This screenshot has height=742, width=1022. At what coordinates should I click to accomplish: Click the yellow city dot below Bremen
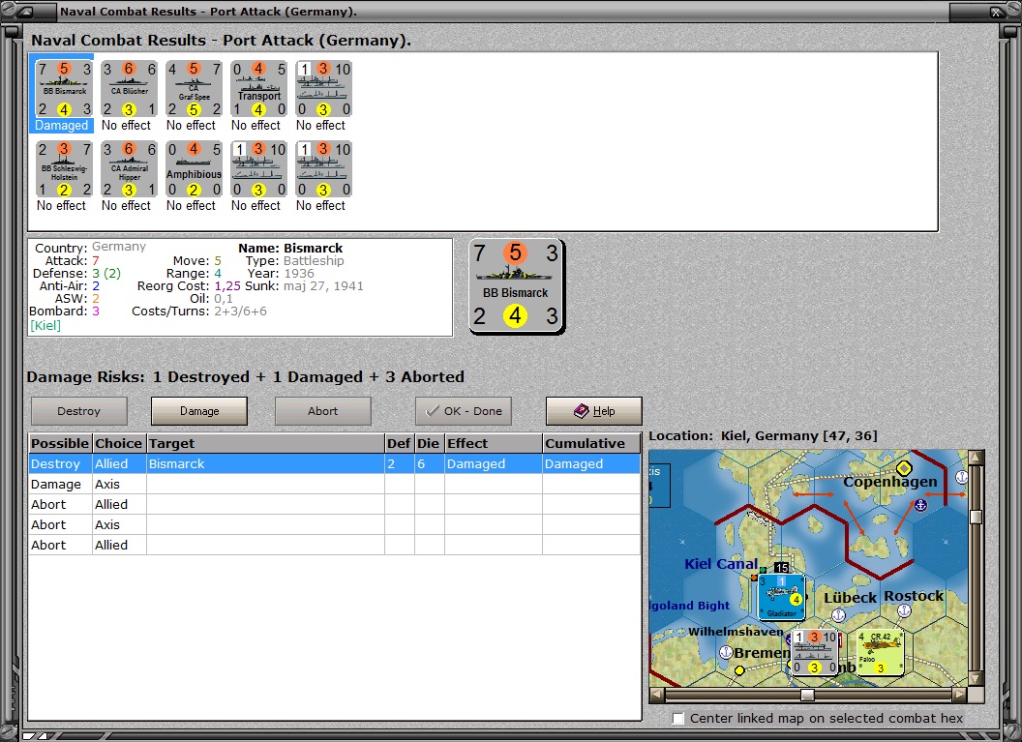[739, 670]
